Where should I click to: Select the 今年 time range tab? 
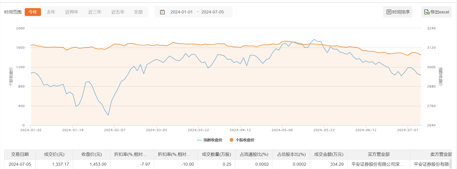33,12
